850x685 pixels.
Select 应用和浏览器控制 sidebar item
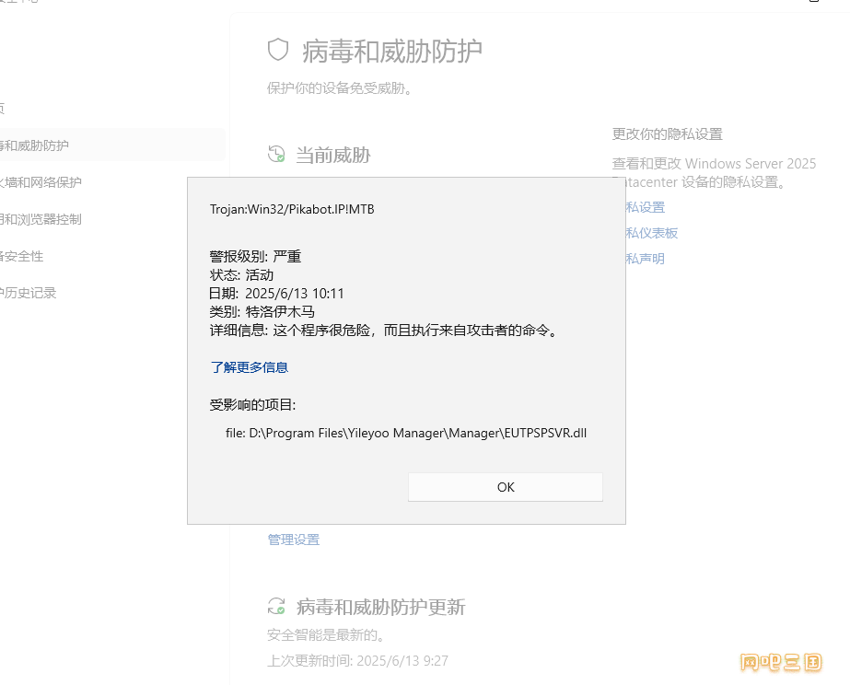(41, 219)
